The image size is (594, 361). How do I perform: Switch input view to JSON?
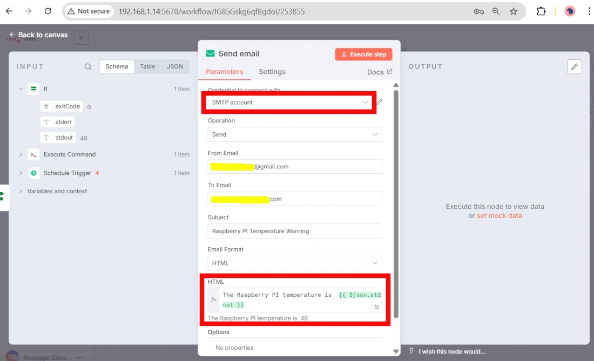click(174, 66)
